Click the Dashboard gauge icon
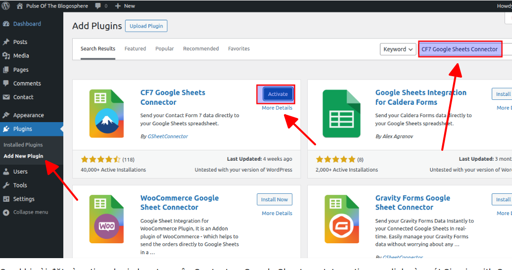Screen dimensions: 512x270 (6, 24)
